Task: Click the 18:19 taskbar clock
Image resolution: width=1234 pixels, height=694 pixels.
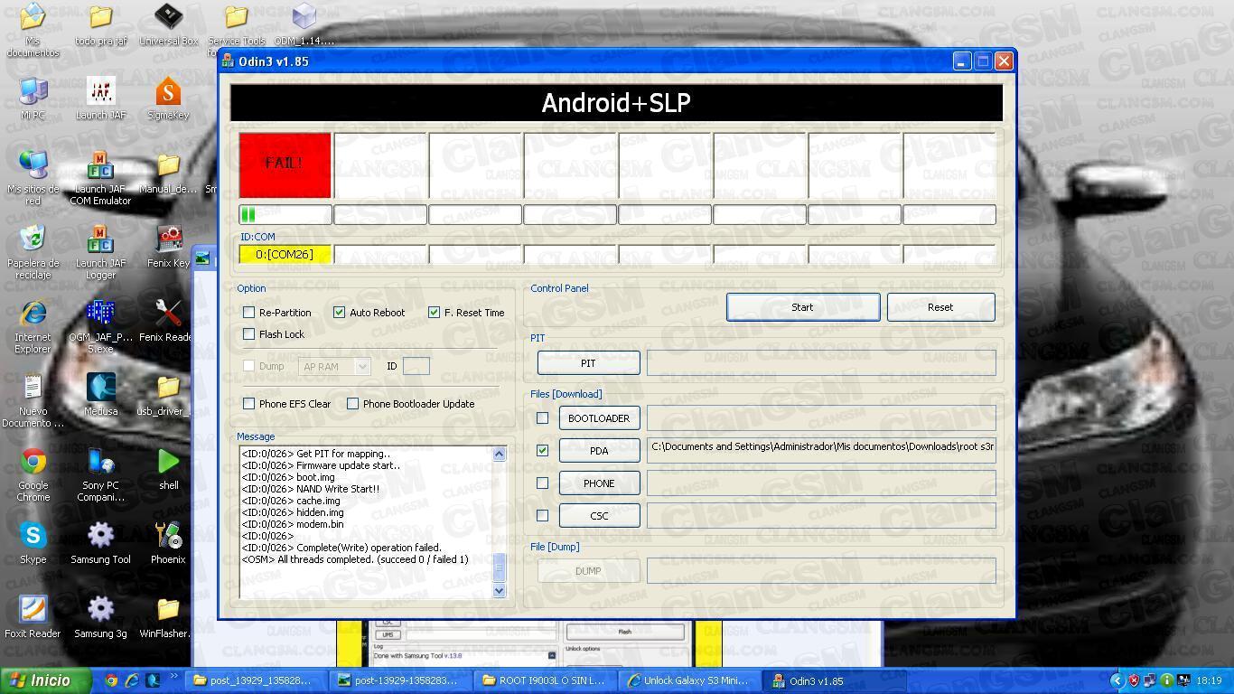Action: [x=1209, y=681]
